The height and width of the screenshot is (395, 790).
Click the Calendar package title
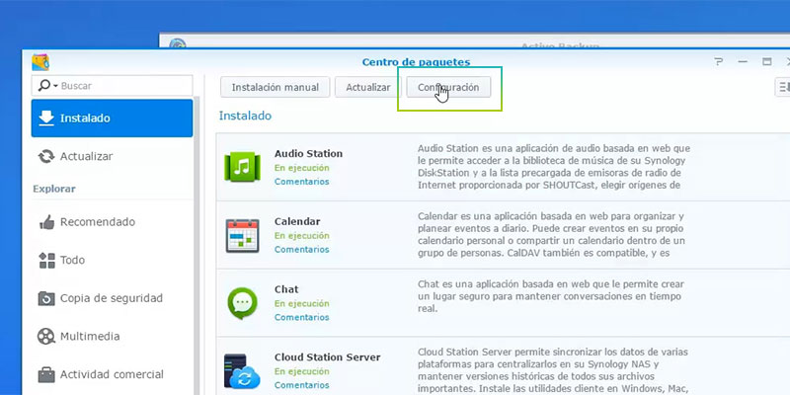point(297,221)
